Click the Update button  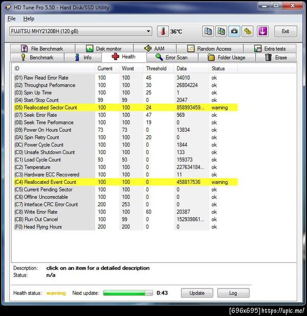pyautogui.click(x=197, y=293)
